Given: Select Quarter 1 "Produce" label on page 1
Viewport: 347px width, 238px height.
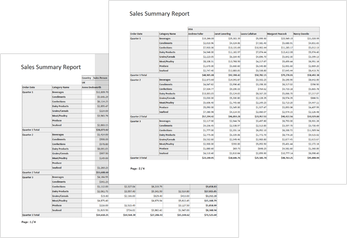Looking at the screenshot, I should click(x=57, y=120).
